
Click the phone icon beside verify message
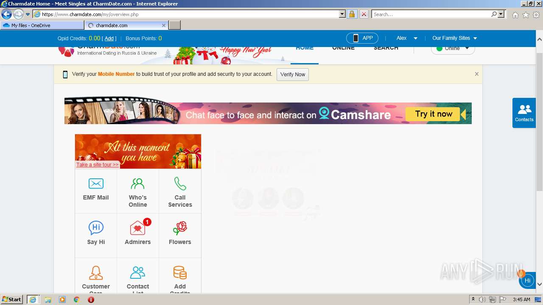point(65,75)
